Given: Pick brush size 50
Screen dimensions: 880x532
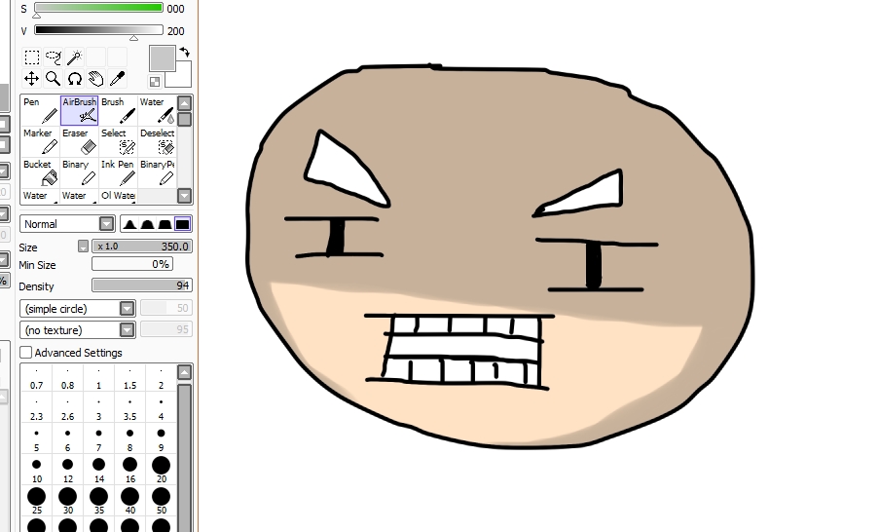Looking at the screenshot, I should [x=161, y=502].
